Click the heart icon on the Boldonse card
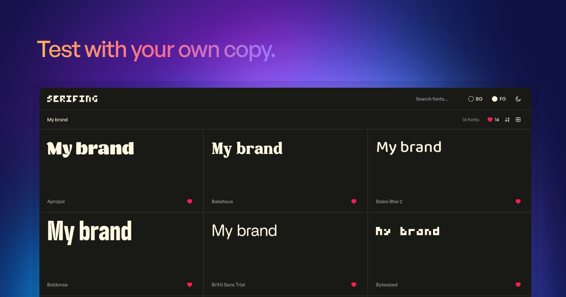The width and height of the screenshot is (566, 297). click(x=190, y=285)
